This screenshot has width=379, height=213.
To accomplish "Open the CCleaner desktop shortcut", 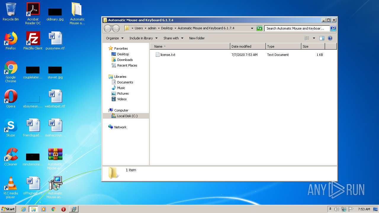I will click(x=11, y=157).
